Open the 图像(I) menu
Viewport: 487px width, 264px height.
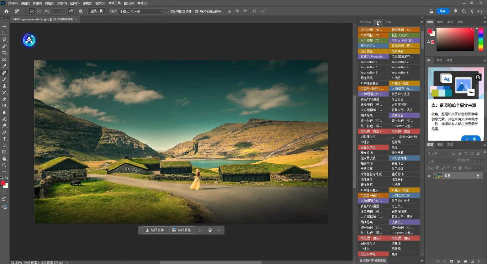[37, 3]
